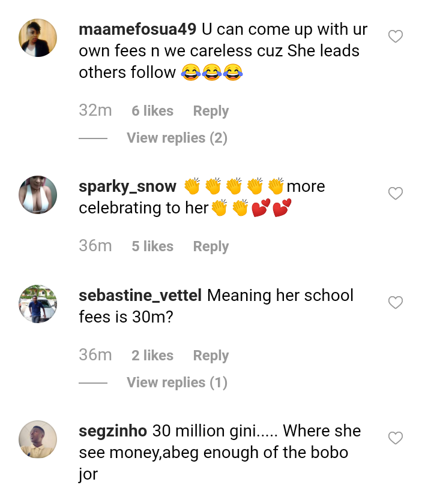The width and height of the screenshot is (428, 494).
Task: Open maamefosua49's profile picture
Action: point(38,38)
